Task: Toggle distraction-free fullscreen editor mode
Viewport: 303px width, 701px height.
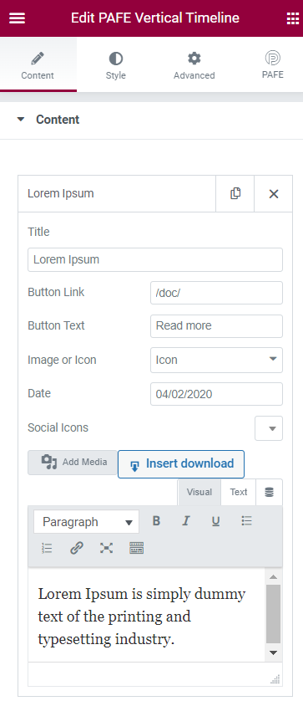Action: coord(106,548)
